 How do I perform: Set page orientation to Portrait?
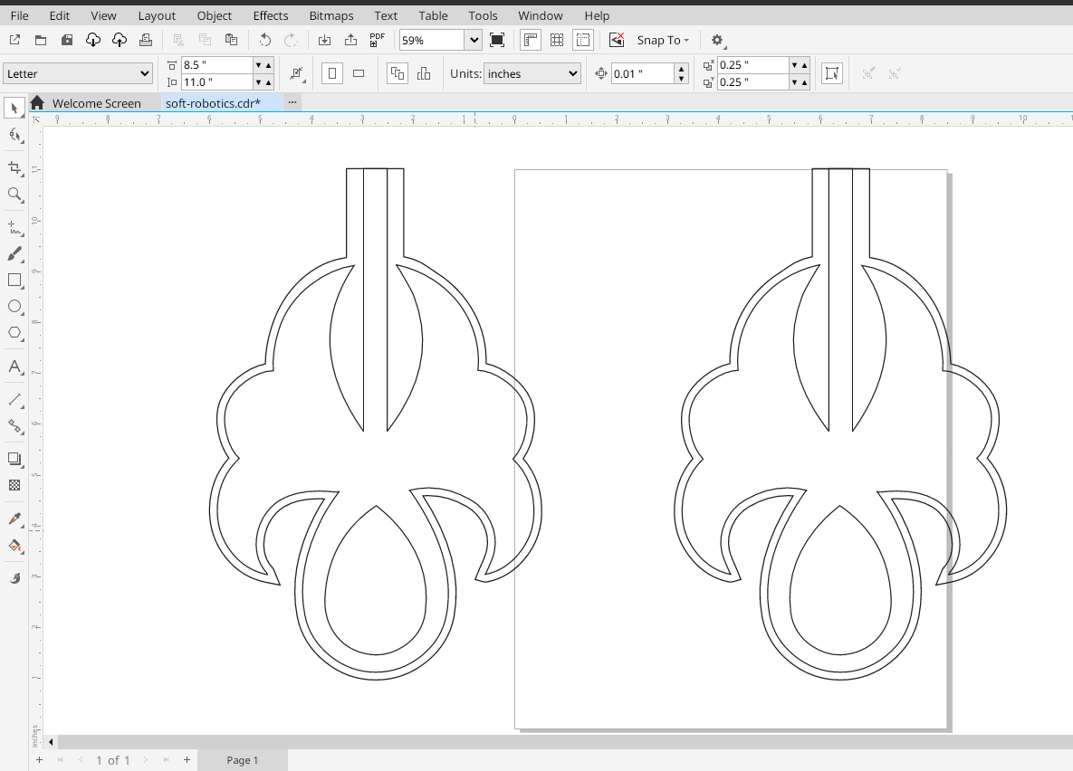coord(332,73)
